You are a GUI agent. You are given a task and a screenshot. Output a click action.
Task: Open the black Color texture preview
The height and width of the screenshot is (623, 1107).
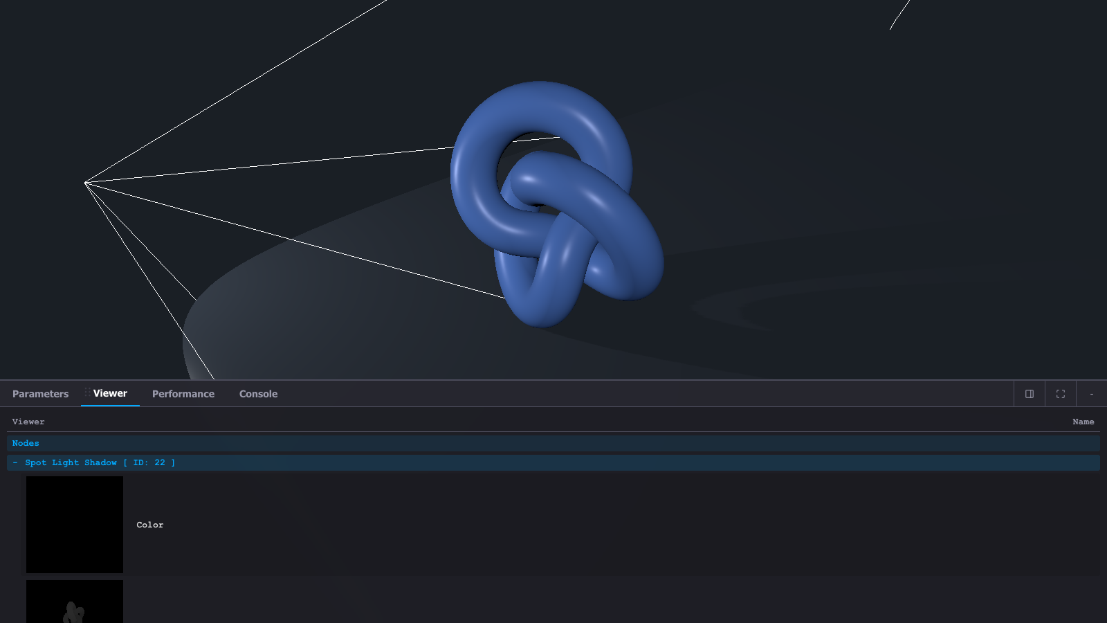pos(75,525)
